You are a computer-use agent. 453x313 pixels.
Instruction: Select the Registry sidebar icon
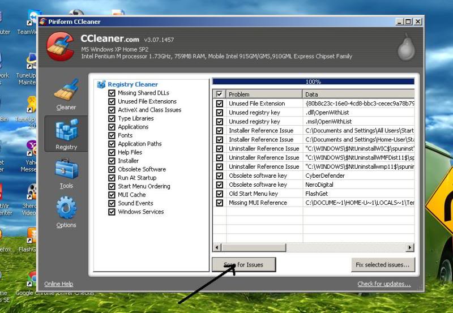click(x=66, y=131)
